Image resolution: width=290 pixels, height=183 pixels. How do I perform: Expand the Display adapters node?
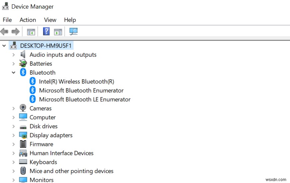click(14, 135)
